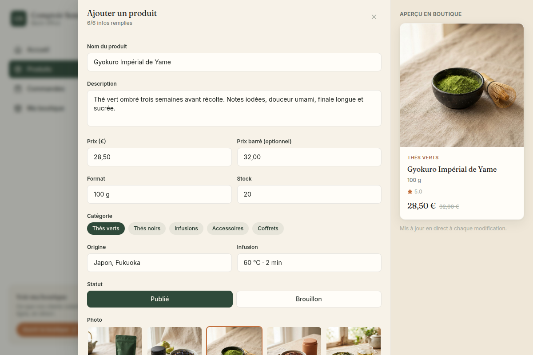Open Commandes in the background sidebar

click(44, 89)
